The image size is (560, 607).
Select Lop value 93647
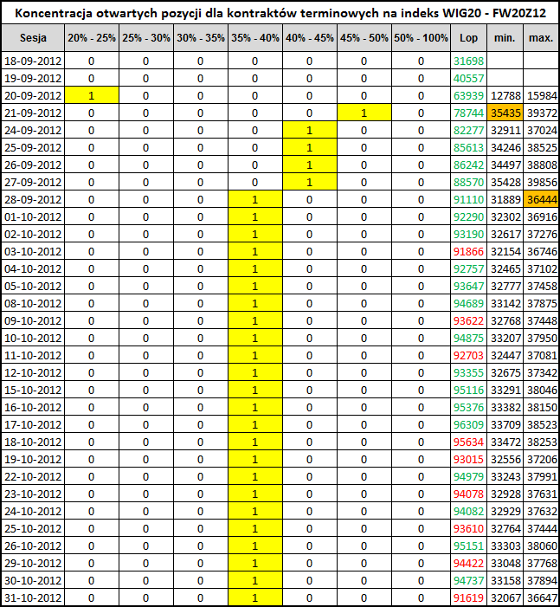(468, 286)
